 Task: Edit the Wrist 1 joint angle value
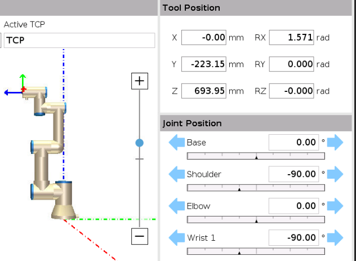coord(293,238)
